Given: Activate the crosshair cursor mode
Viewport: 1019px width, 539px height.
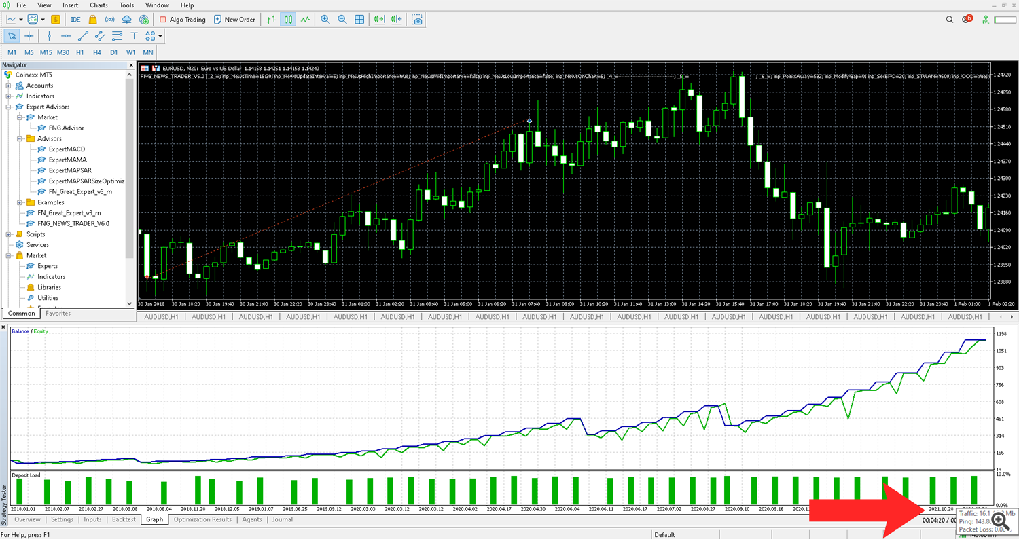Looking at the screenshot, I should tap(29, 36).
